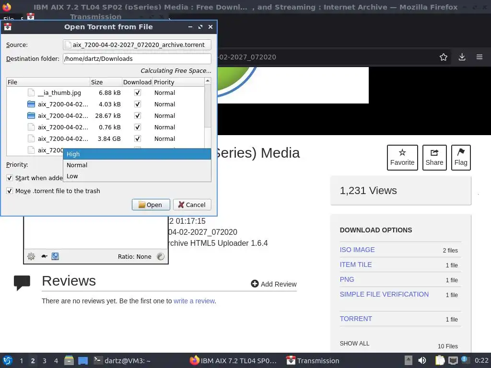
Task: Click the update notifier tray icon
Action: [x=465, y=360]
